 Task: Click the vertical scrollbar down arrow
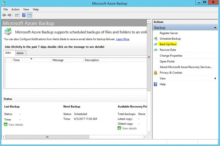(x=149, y=133)
